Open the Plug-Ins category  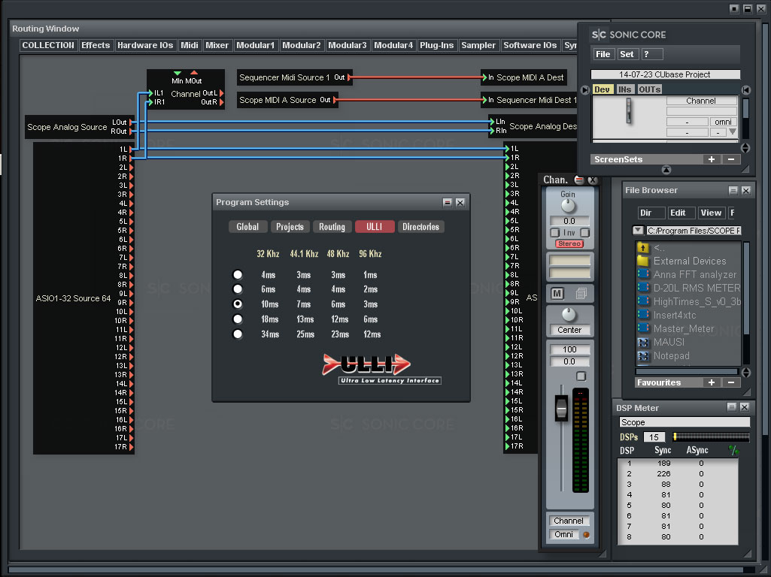point(436,45)
